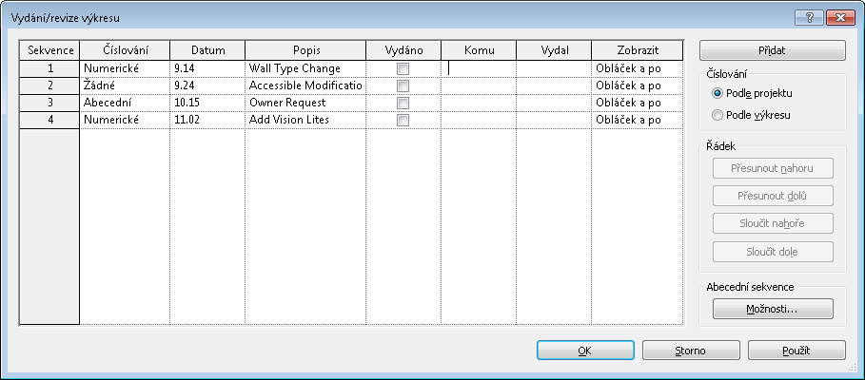
Task: Select sequence row header 3
Action: (x=49, y=103)
